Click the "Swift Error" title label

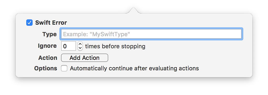[x=51, y=23]
